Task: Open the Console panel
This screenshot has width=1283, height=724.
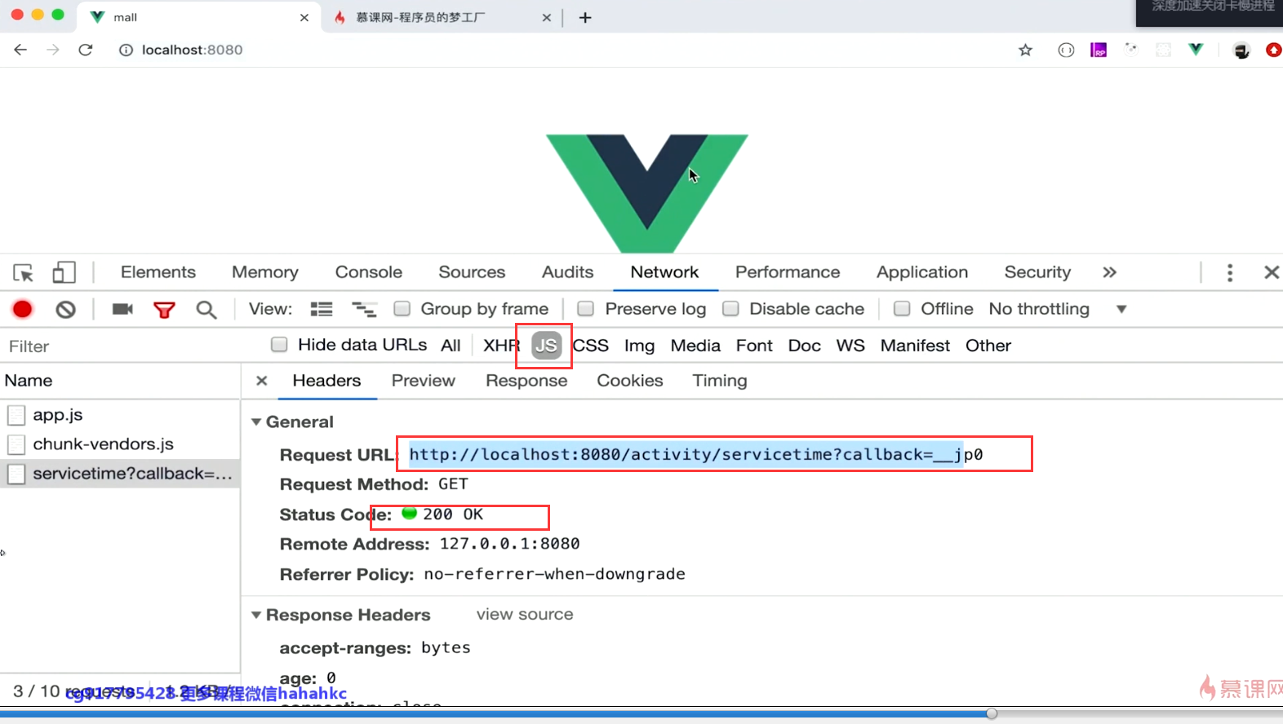Action: tap(369, 272)
